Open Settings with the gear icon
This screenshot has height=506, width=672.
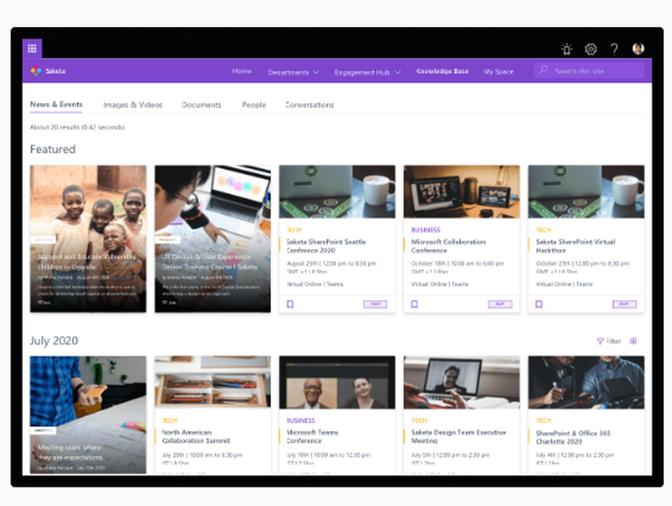click(x=590, y=49)
